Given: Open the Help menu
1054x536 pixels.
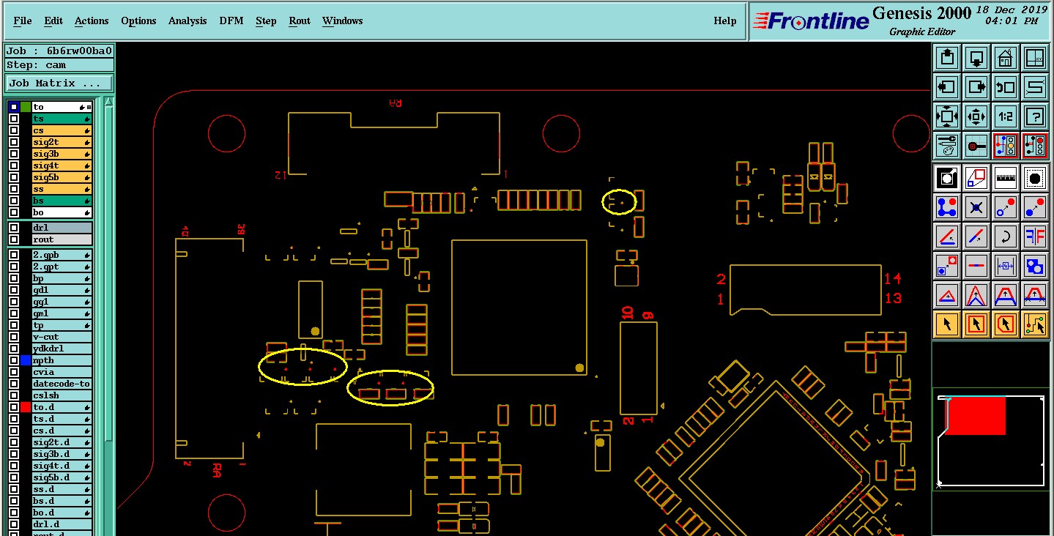Looking at the screenshot, I should click(x=725, y=21).
